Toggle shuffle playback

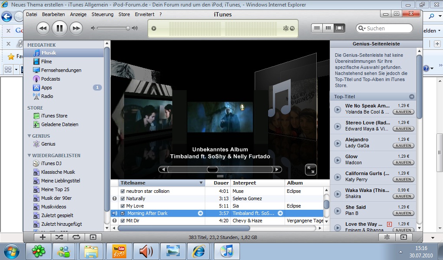tap(59, 237)
